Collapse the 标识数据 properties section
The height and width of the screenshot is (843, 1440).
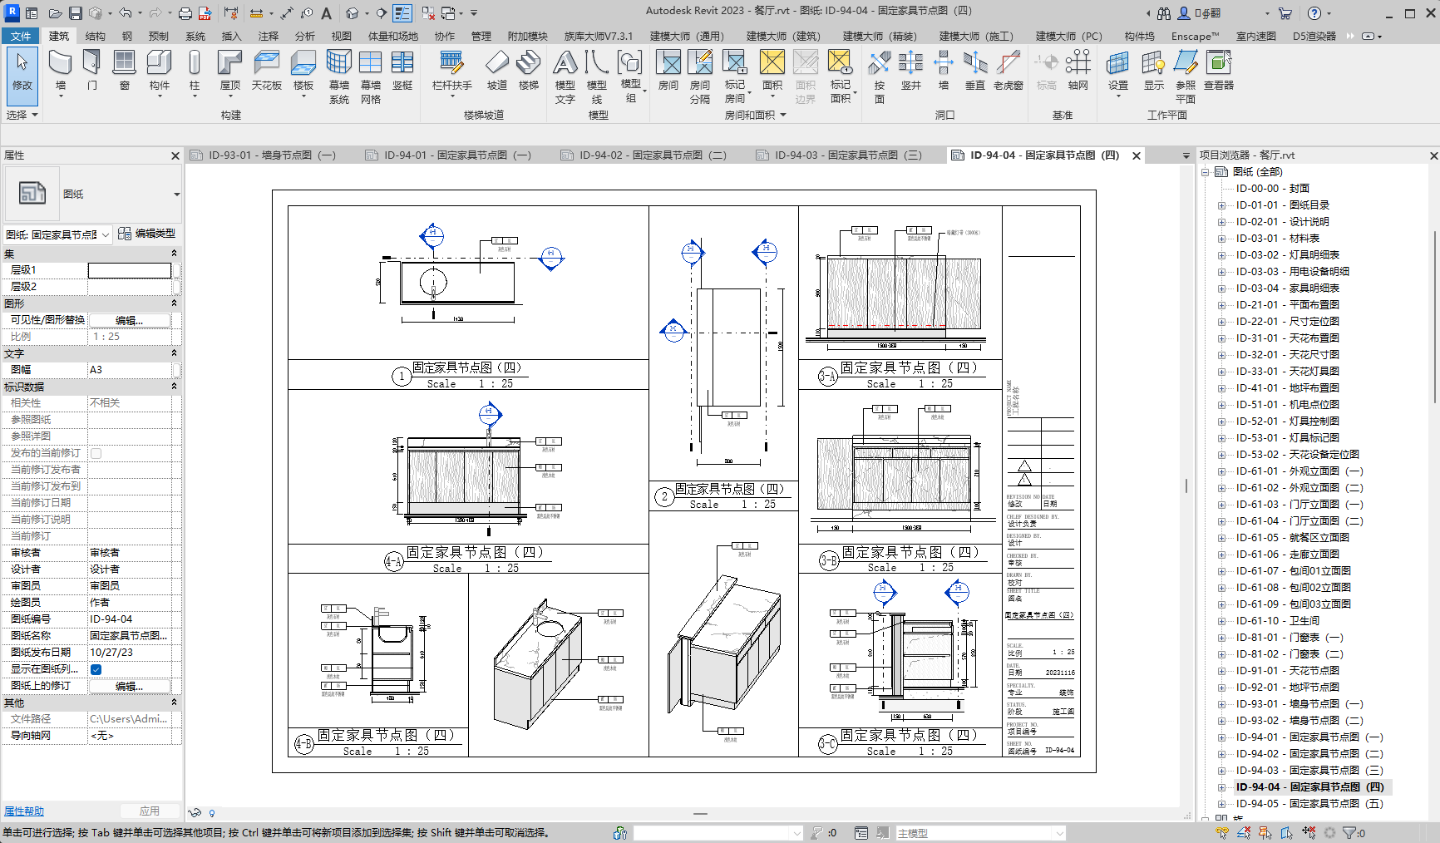(x=174, y=387)
